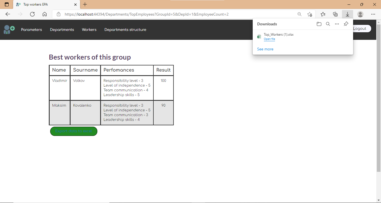Go to the Workers page

tap(89, 30)
